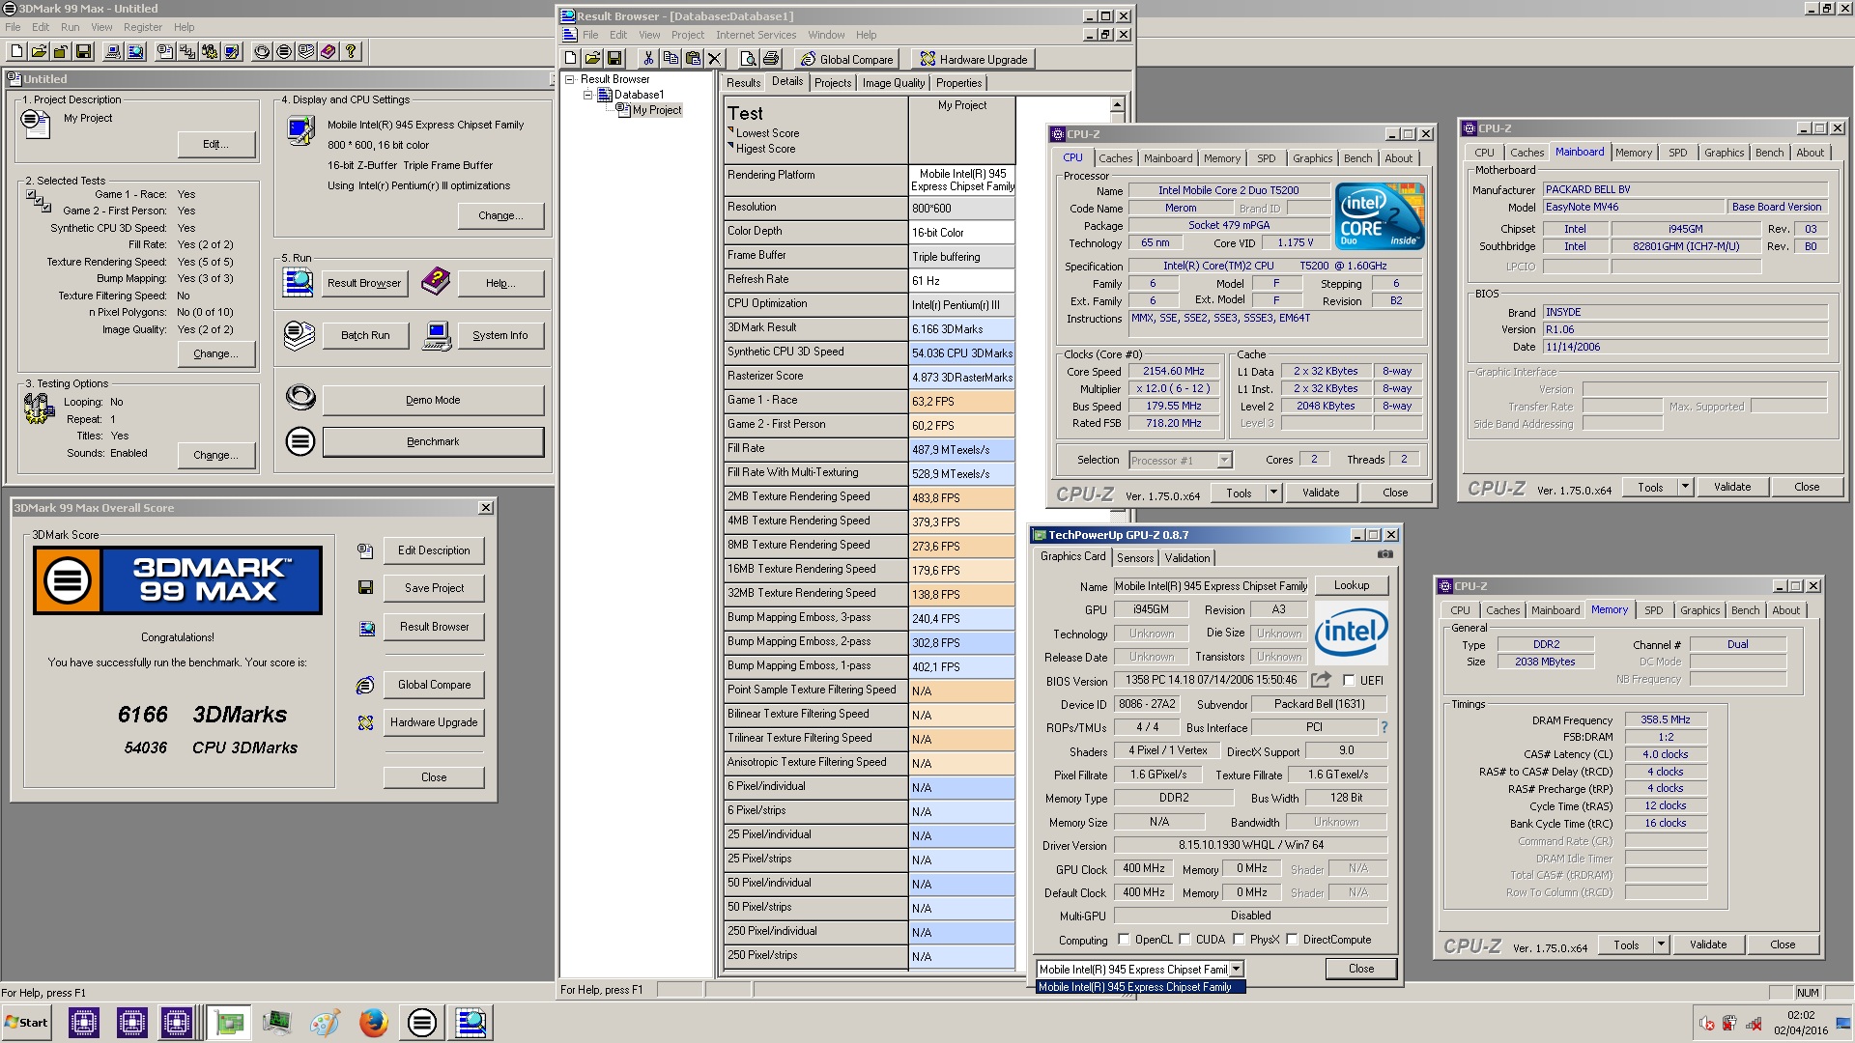Click the Delete X icon in Result Browser toolbar
The image size is (1855, 1043).
[x=715, y=58]
